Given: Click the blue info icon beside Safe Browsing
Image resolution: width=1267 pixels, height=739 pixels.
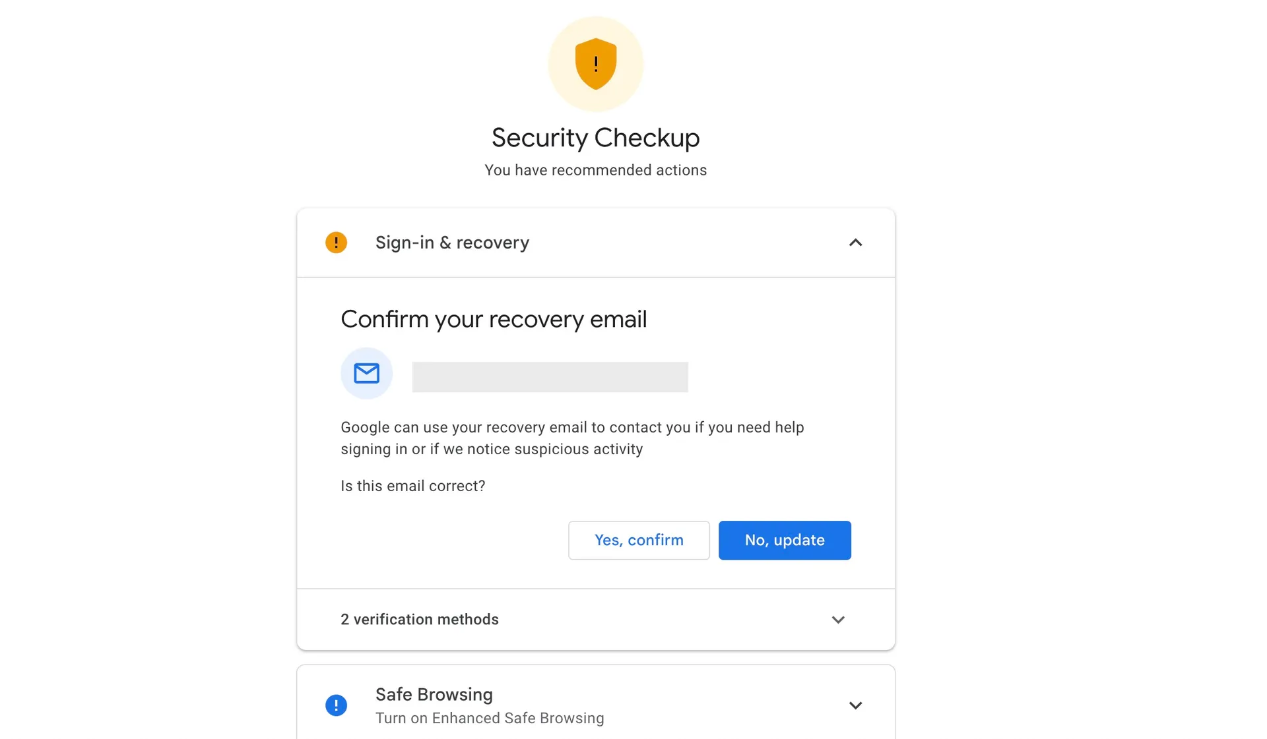Looking at the screenshot, I should tap(336, 705).
